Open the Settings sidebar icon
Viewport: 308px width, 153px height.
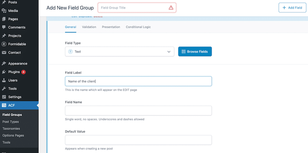tap(4, 97)
